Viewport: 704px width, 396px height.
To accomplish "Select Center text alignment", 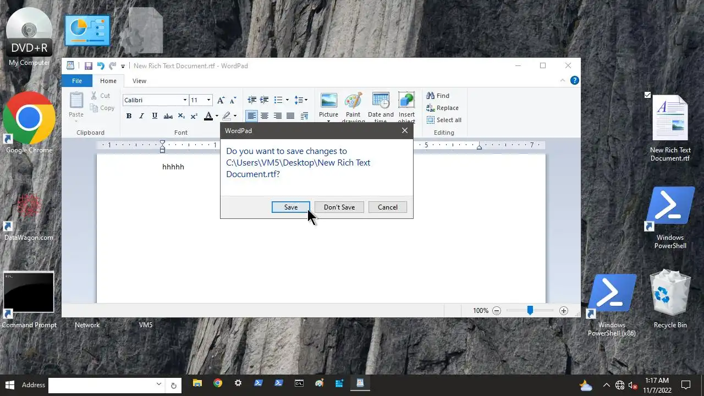I will 265,116.
